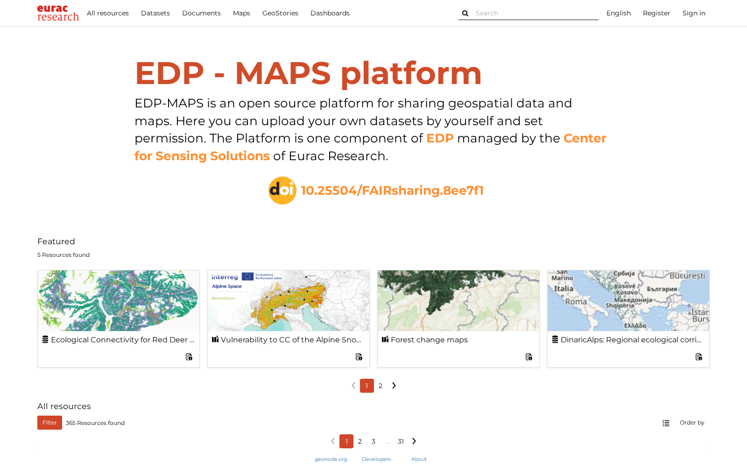Viewport: 747px width, 467px height.
Task: Open About footer link
Action: pos(419,459)
